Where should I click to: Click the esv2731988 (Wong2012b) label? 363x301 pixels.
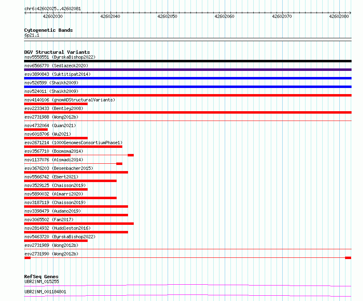point(51,117)
